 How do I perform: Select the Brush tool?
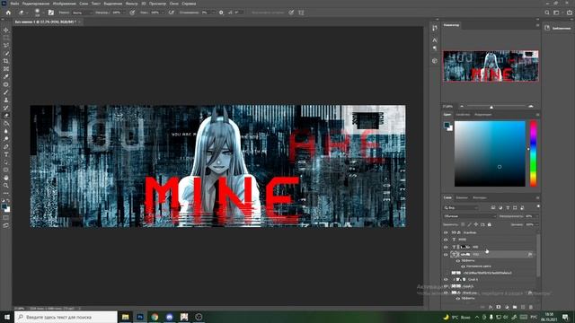[x=6, y=92]
